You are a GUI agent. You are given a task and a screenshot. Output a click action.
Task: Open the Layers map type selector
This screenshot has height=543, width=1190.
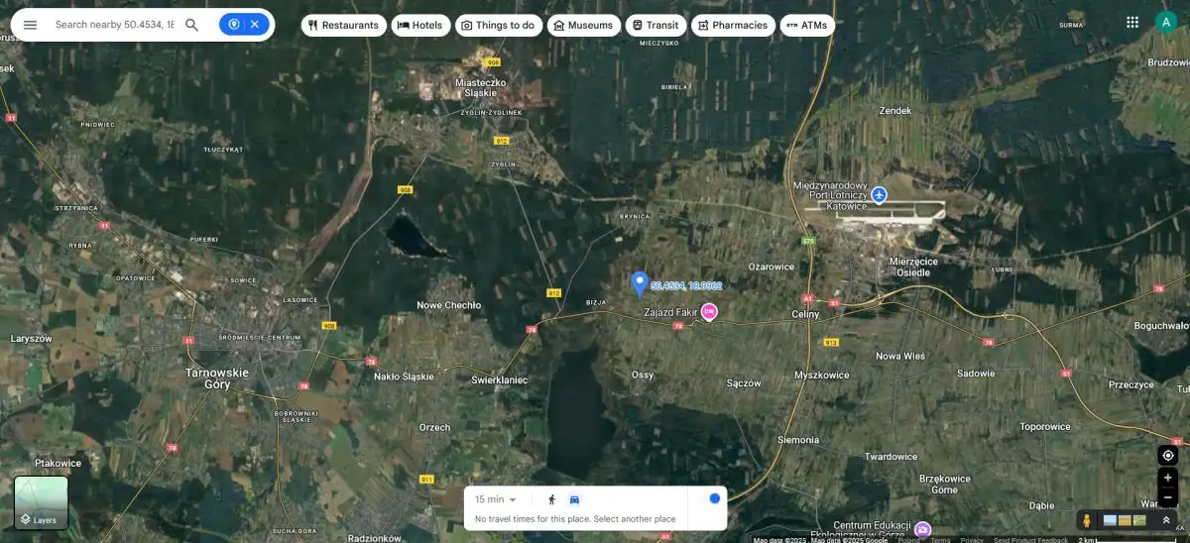(42, 502)
